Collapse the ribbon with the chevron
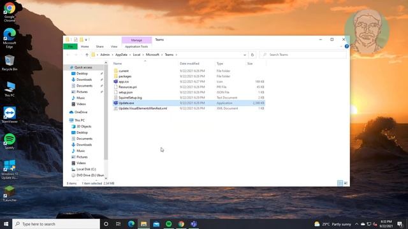The height and width of the screenshot is (229, 408). pos(341,46)
